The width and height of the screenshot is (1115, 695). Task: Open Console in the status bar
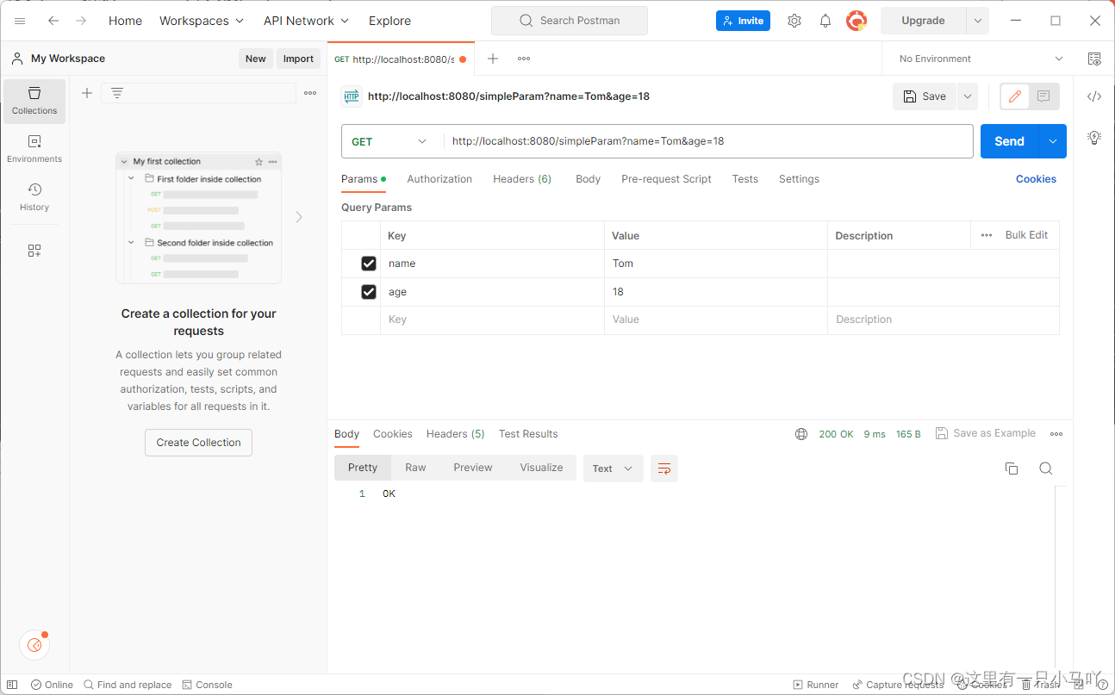coord(207,685)
